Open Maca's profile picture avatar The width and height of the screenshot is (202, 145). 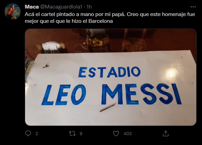click(x=13, y=12)
